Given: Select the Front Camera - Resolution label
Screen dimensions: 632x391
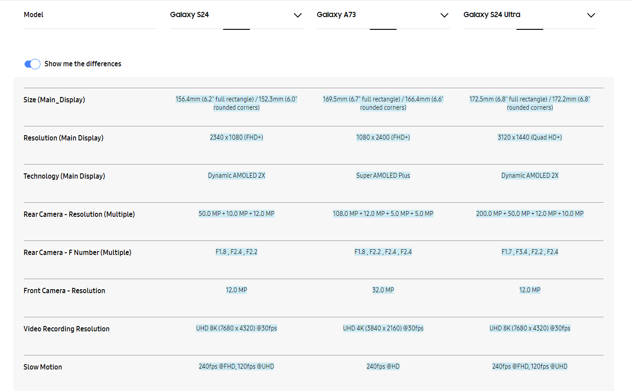Looking at the screenshot, I should [x=64, y=291].
